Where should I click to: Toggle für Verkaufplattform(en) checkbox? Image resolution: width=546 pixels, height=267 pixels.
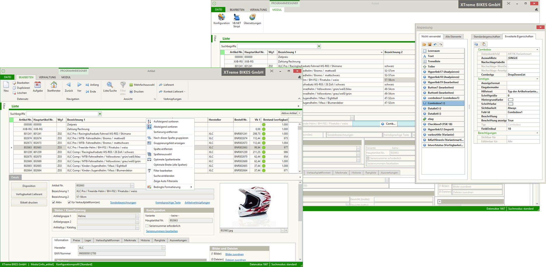pyautogui.click(x=69, y=202)
